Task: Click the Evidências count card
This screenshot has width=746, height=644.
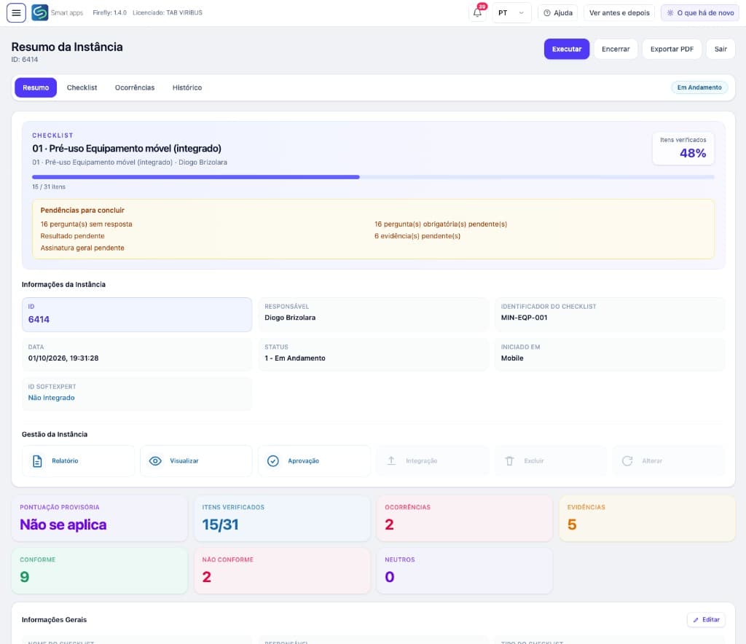Action: pyautogui.click(x=647, y=518)
